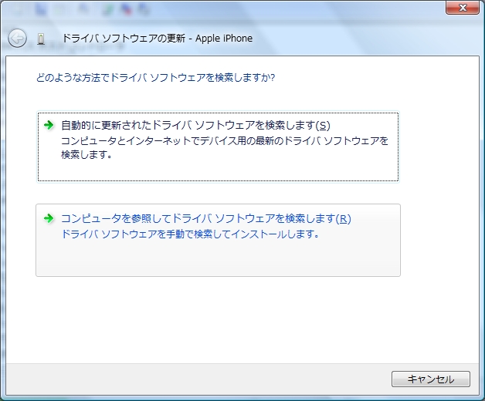Image resolution: width=485 pixels, height=401 pixels.
Task: Click the back arrow button in the title bar
Action: (x=17, y=39)
